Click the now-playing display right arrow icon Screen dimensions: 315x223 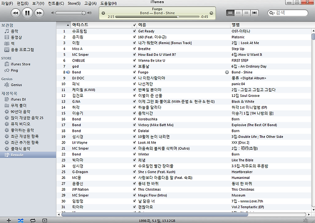(211, 13)
